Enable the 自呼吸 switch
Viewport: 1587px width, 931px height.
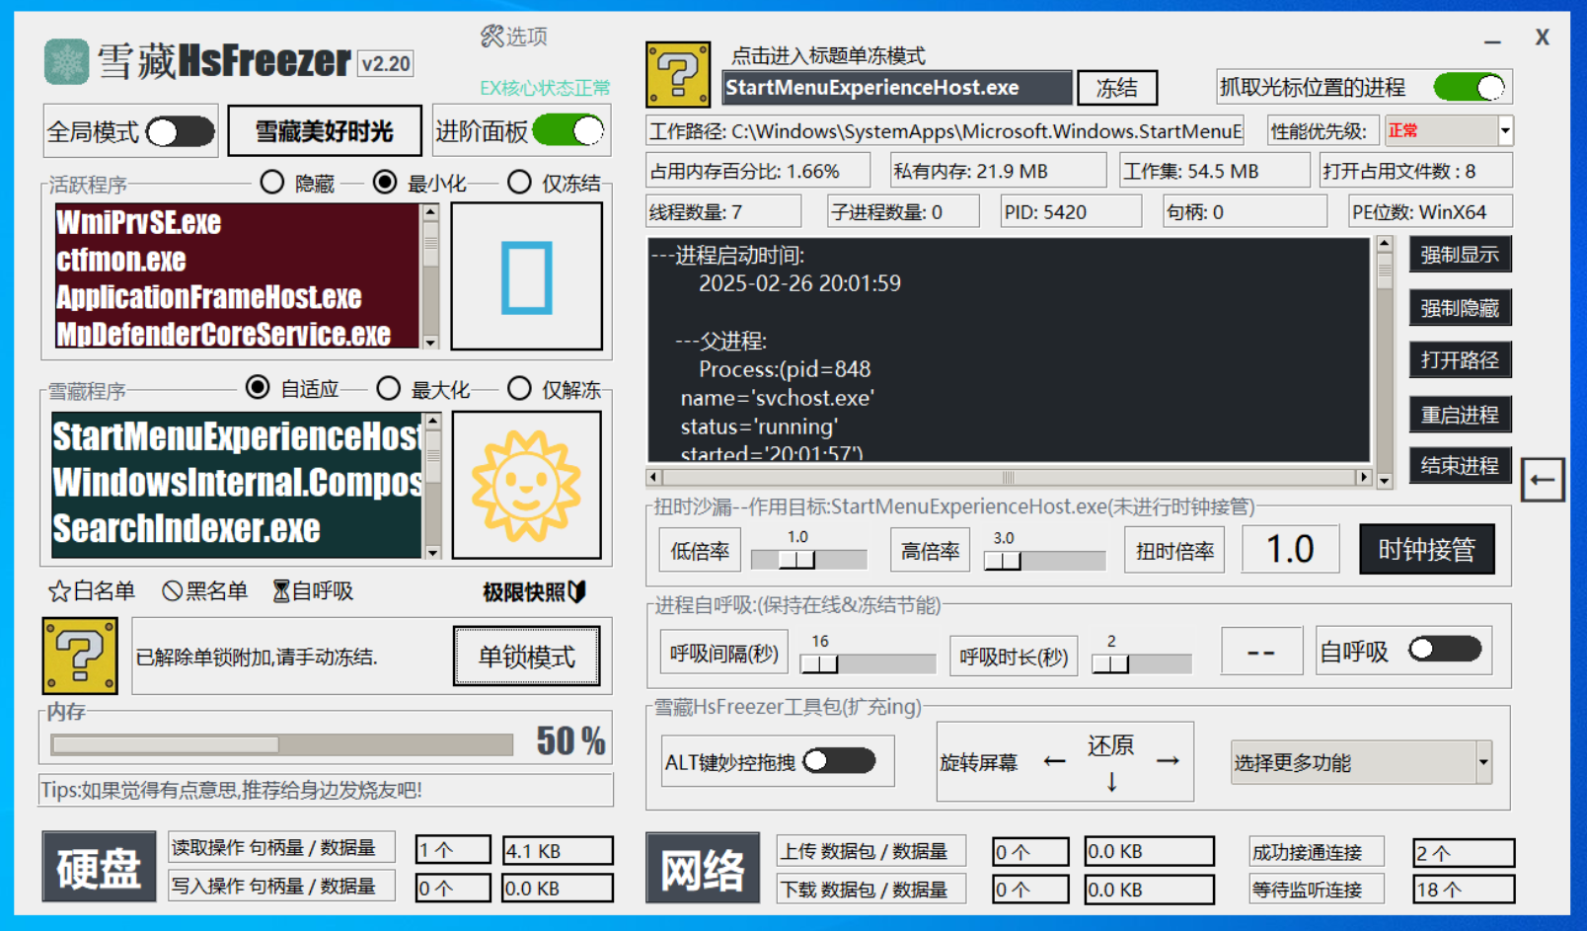[1445, 650]
